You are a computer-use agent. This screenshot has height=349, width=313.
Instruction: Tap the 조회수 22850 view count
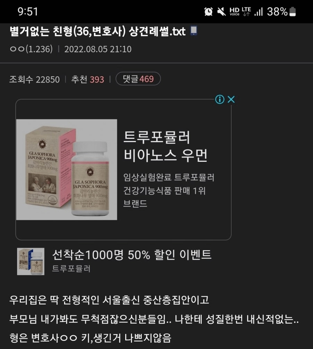coord(34,79)
